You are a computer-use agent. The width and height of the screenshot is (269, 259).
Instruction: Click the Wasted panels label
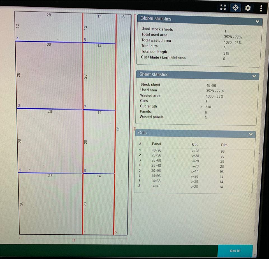pos(152,117)
